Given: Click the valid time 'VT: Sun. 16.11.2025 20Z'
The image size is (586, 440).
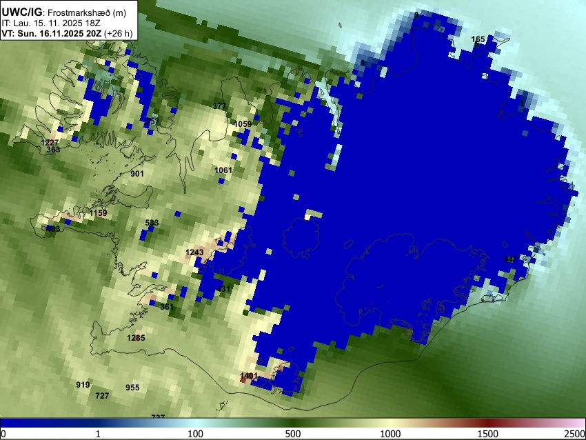Looking at the screenshot, I should pyautogui.click(x=51, y=33).
